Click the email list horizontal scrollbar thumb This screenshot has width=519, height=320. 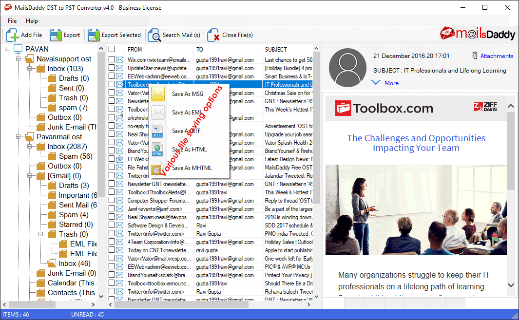[181, 304]
